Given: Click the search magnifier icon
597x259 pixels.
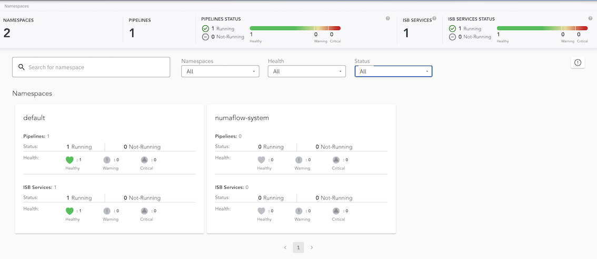Looking at the screenshot, I should [21, 67].
